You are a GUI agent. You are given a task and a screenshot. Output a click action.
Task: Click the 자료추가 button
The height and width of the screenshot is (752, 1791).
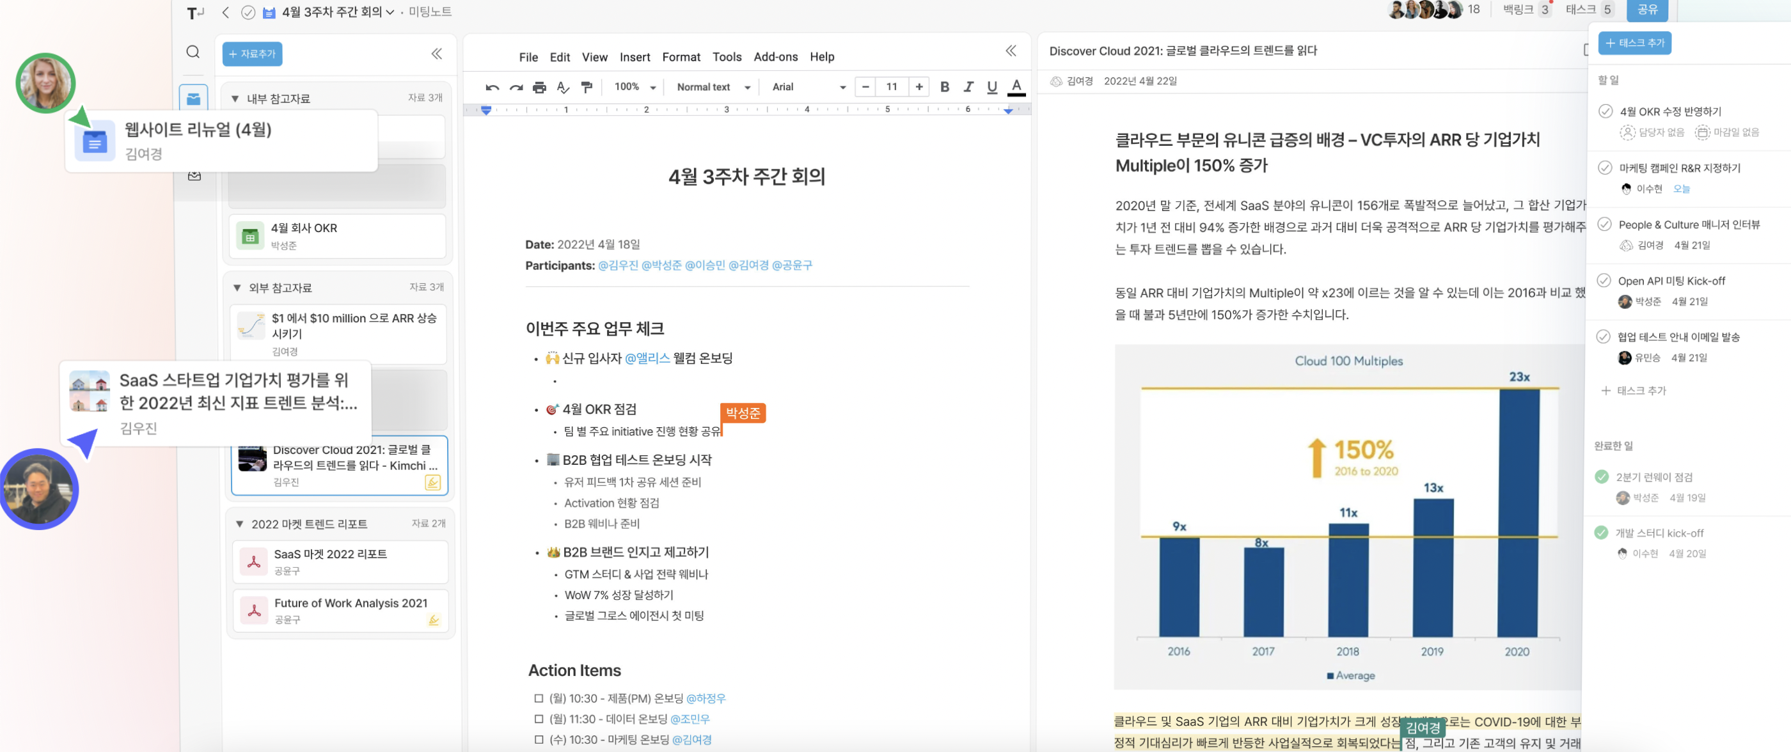[x=251, y=54]
